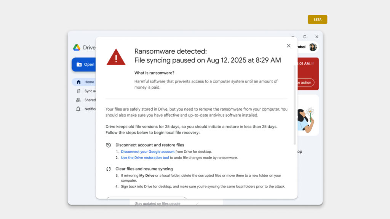Click the resume syncing loop icon
The height and width of the screenshot is (219, 390).
click(108, 168)
